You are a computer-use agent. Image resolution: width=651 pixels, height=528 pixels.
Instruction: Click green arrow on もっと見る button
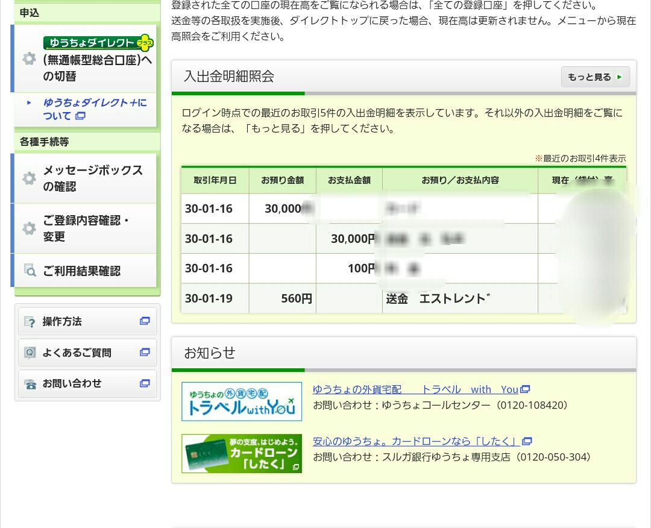[620, 77]
